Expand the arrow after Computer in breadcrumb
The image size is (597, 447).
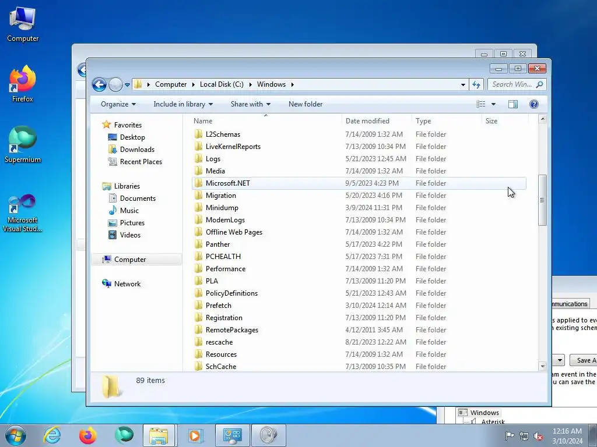[194, 84]
